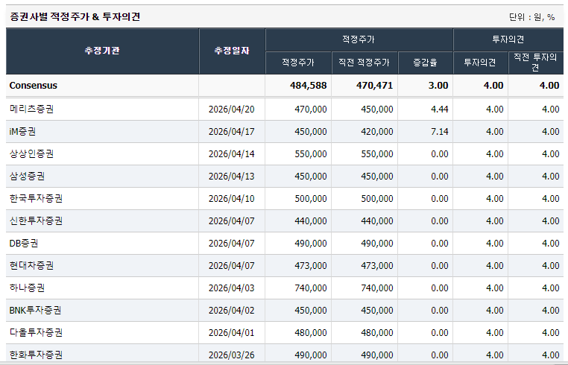Select the date 2026/04/10
568x365 pixels.
pyautogui.click(x=232, y=199)
